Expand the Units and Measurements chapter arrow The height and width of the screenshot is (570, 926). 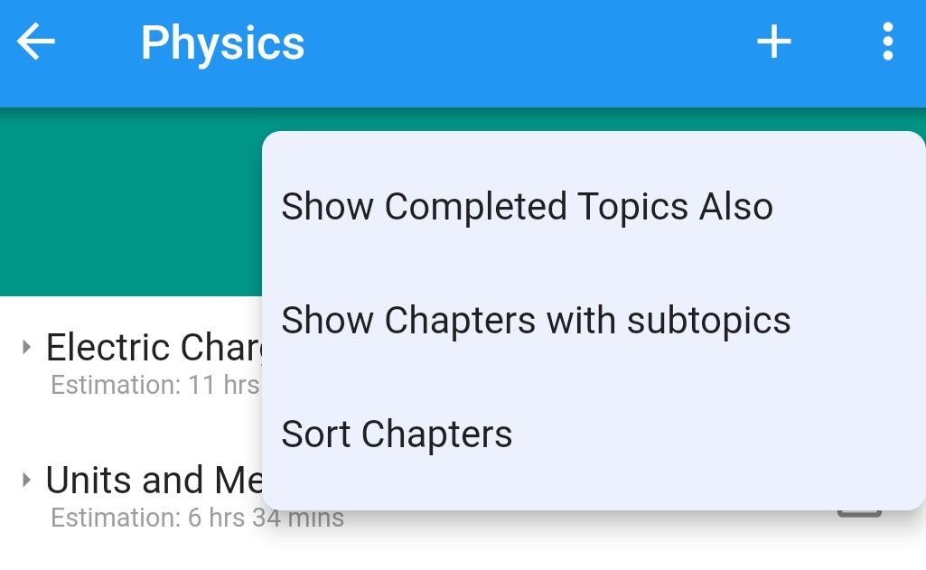point(26,480)
